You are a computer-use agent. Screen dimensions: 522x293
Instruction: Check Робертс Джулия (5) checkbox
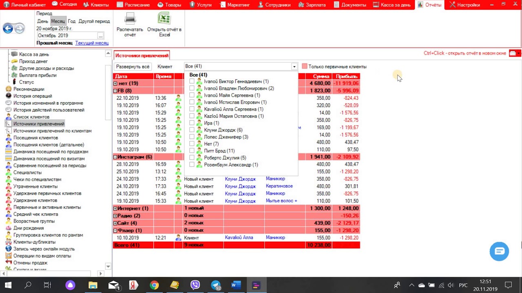coord(192,157)
